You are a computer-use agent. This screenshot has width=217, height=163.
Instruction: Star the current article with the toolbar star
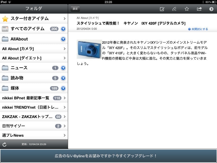[x=187, y=9]
